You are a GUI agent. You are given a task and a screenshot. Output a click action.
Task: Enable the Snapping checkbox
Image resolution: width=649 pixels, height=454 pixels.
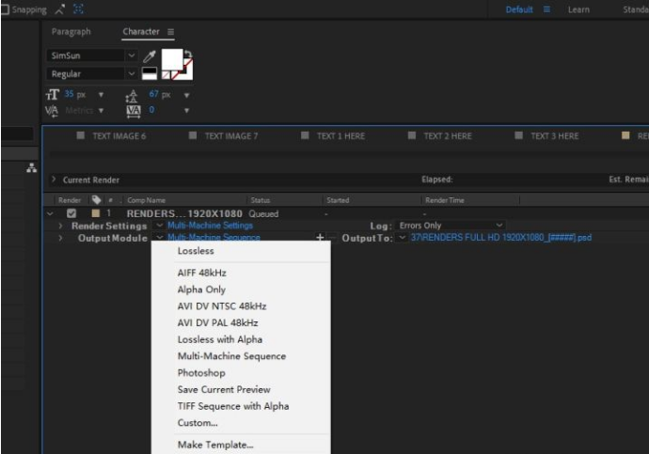click(4, 8)
